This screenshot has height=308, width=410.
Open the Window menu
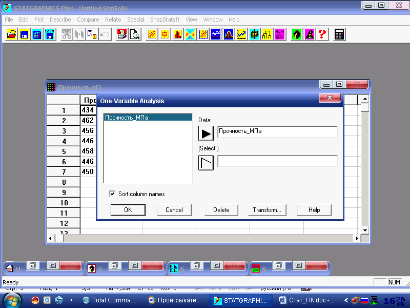213,20
